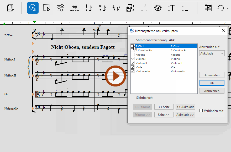231x152 pixels.
Task: Select the arrow pointer tool
Action: click(33, 8)
